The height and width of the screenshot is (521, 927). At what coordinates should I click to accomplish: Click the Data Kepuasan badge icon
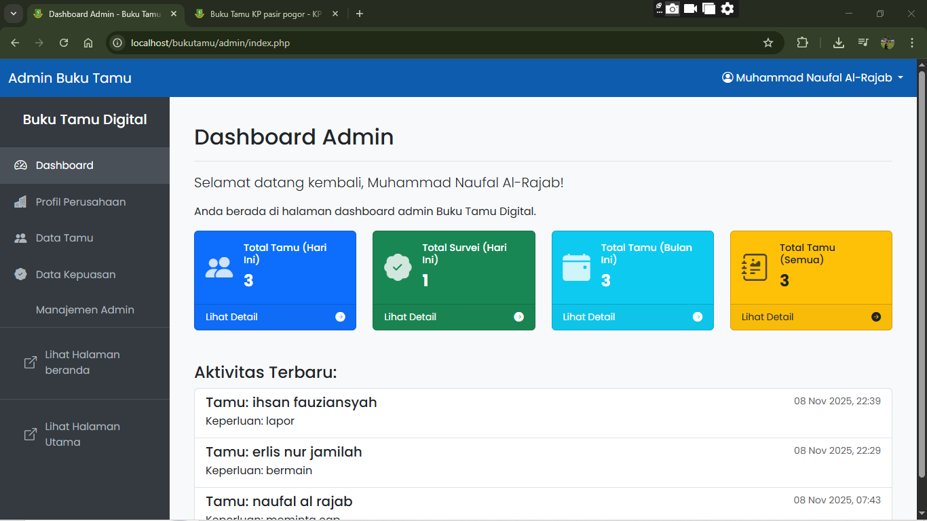pyautogui.click(x=20, y=275)
